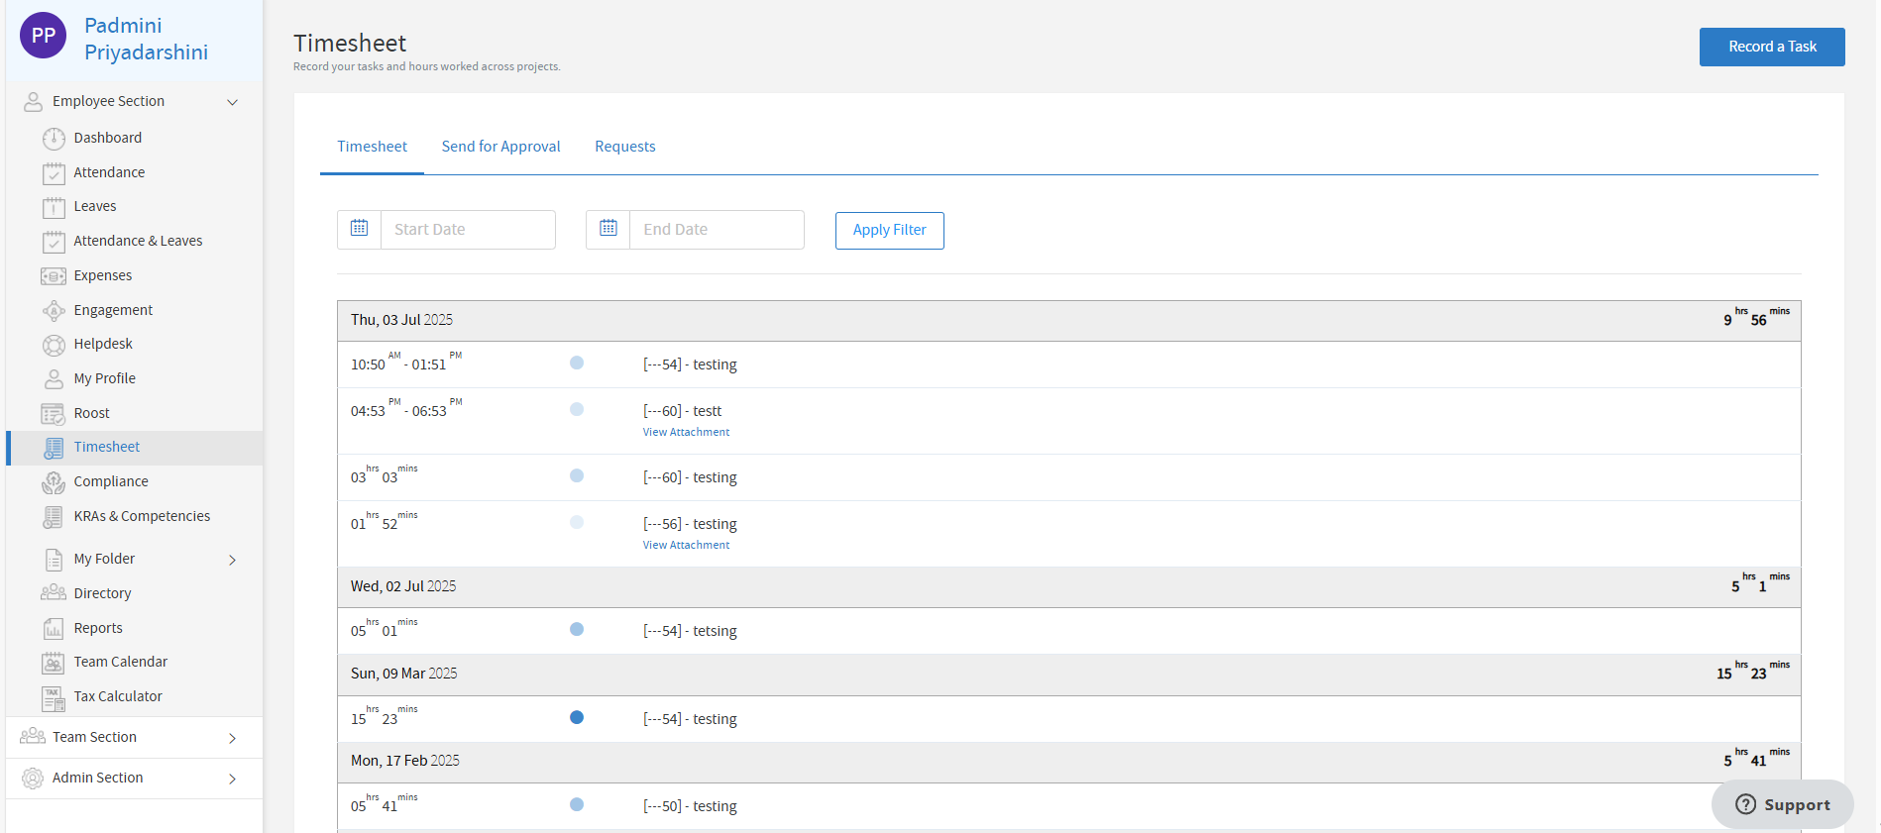
Task: Expand the Team Section menu
Action: tap(232, 738)
